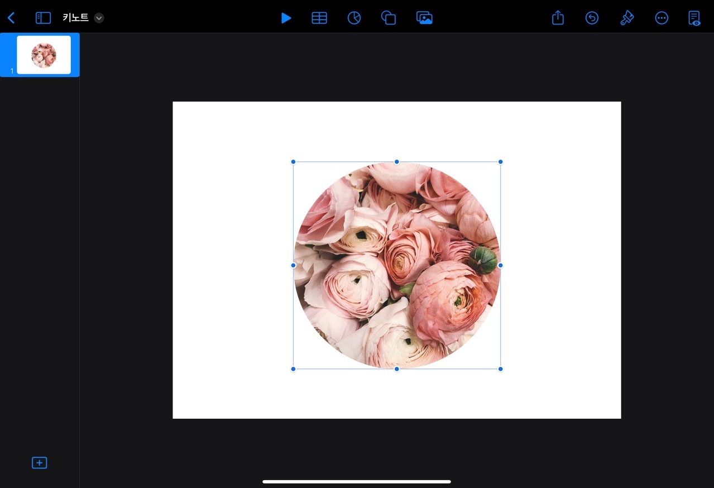
Task: Toggle the slide navigator sidebar
Action: [x=43, y=18]
